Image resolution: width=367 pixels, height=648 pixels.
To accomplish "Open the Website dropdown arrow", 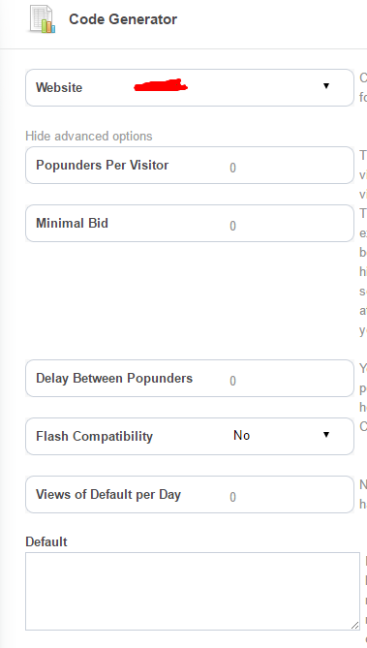I will click(326, 86).
